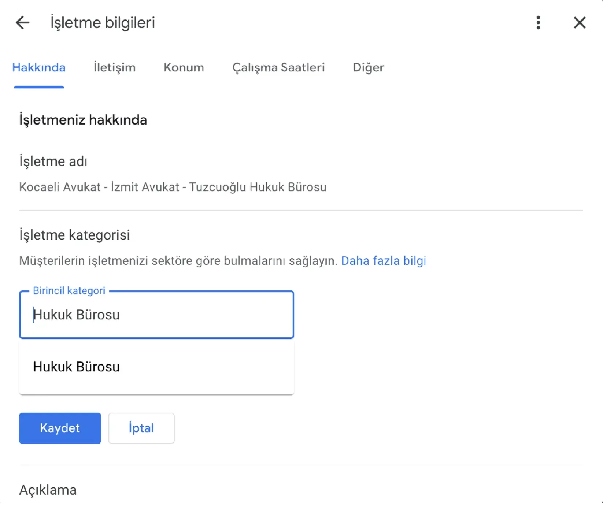Choose Hukuk Bürosu from the suggestion list

point(77,367)
